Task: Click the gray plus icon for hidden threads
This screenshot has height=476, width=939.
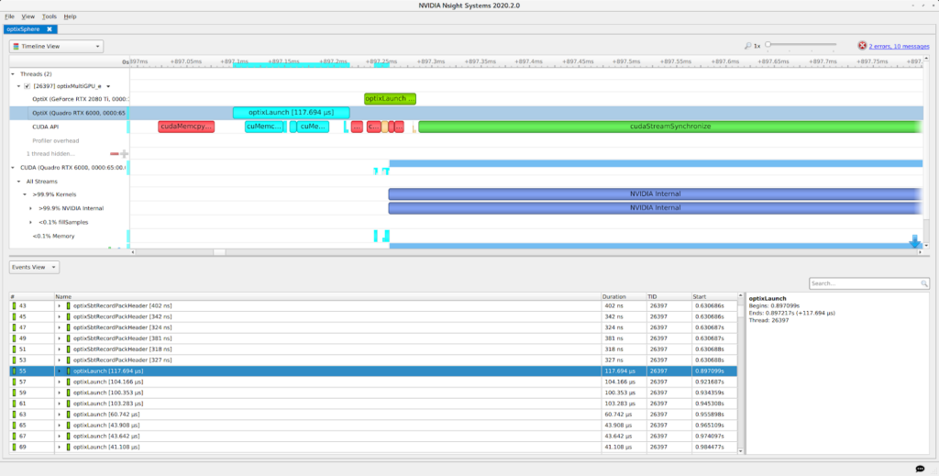Action: [124, 154]
